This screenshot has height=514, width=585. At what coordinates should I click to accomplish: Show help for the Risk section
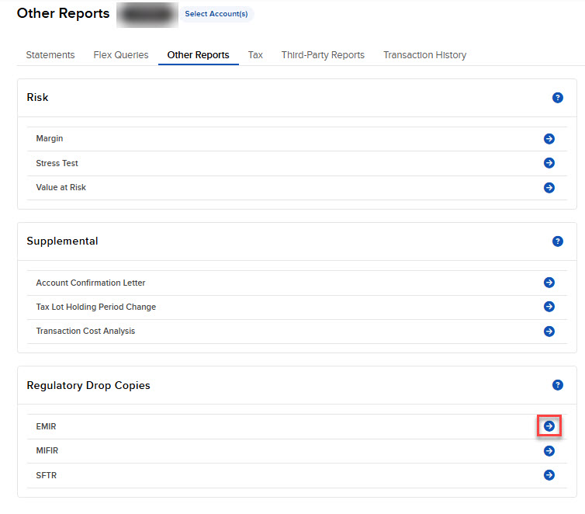pos(557,98)
